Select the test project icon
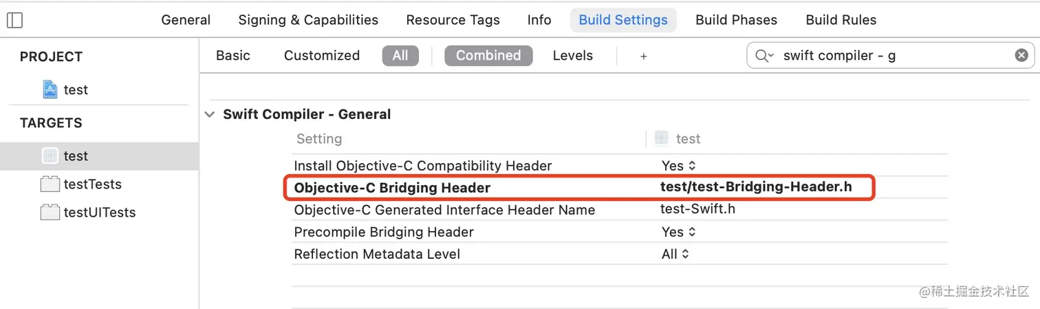 (50, 89)
